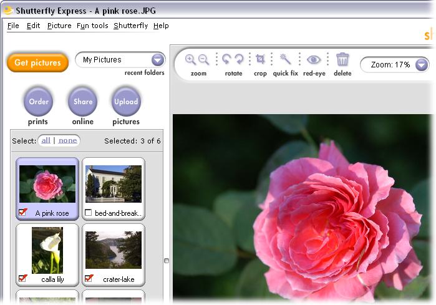Viewport: 436px width, 305px height.
Task: Select the crater-lake thumbnail
Action: coord(114,250)
